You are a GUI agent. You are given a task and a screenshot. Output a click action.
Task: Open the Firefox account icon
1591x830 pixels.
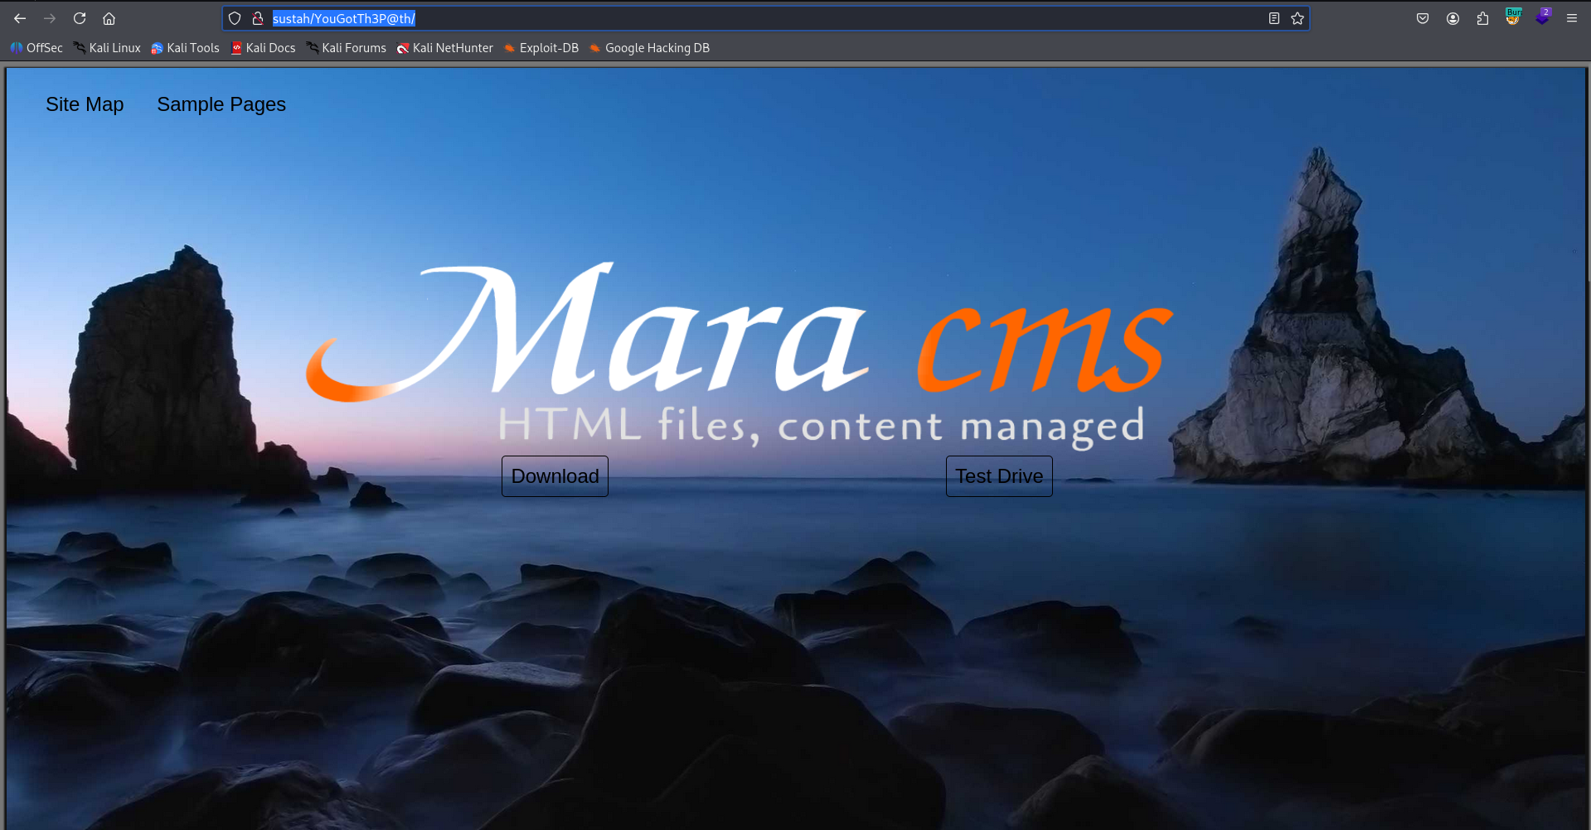coord(1453,17)
